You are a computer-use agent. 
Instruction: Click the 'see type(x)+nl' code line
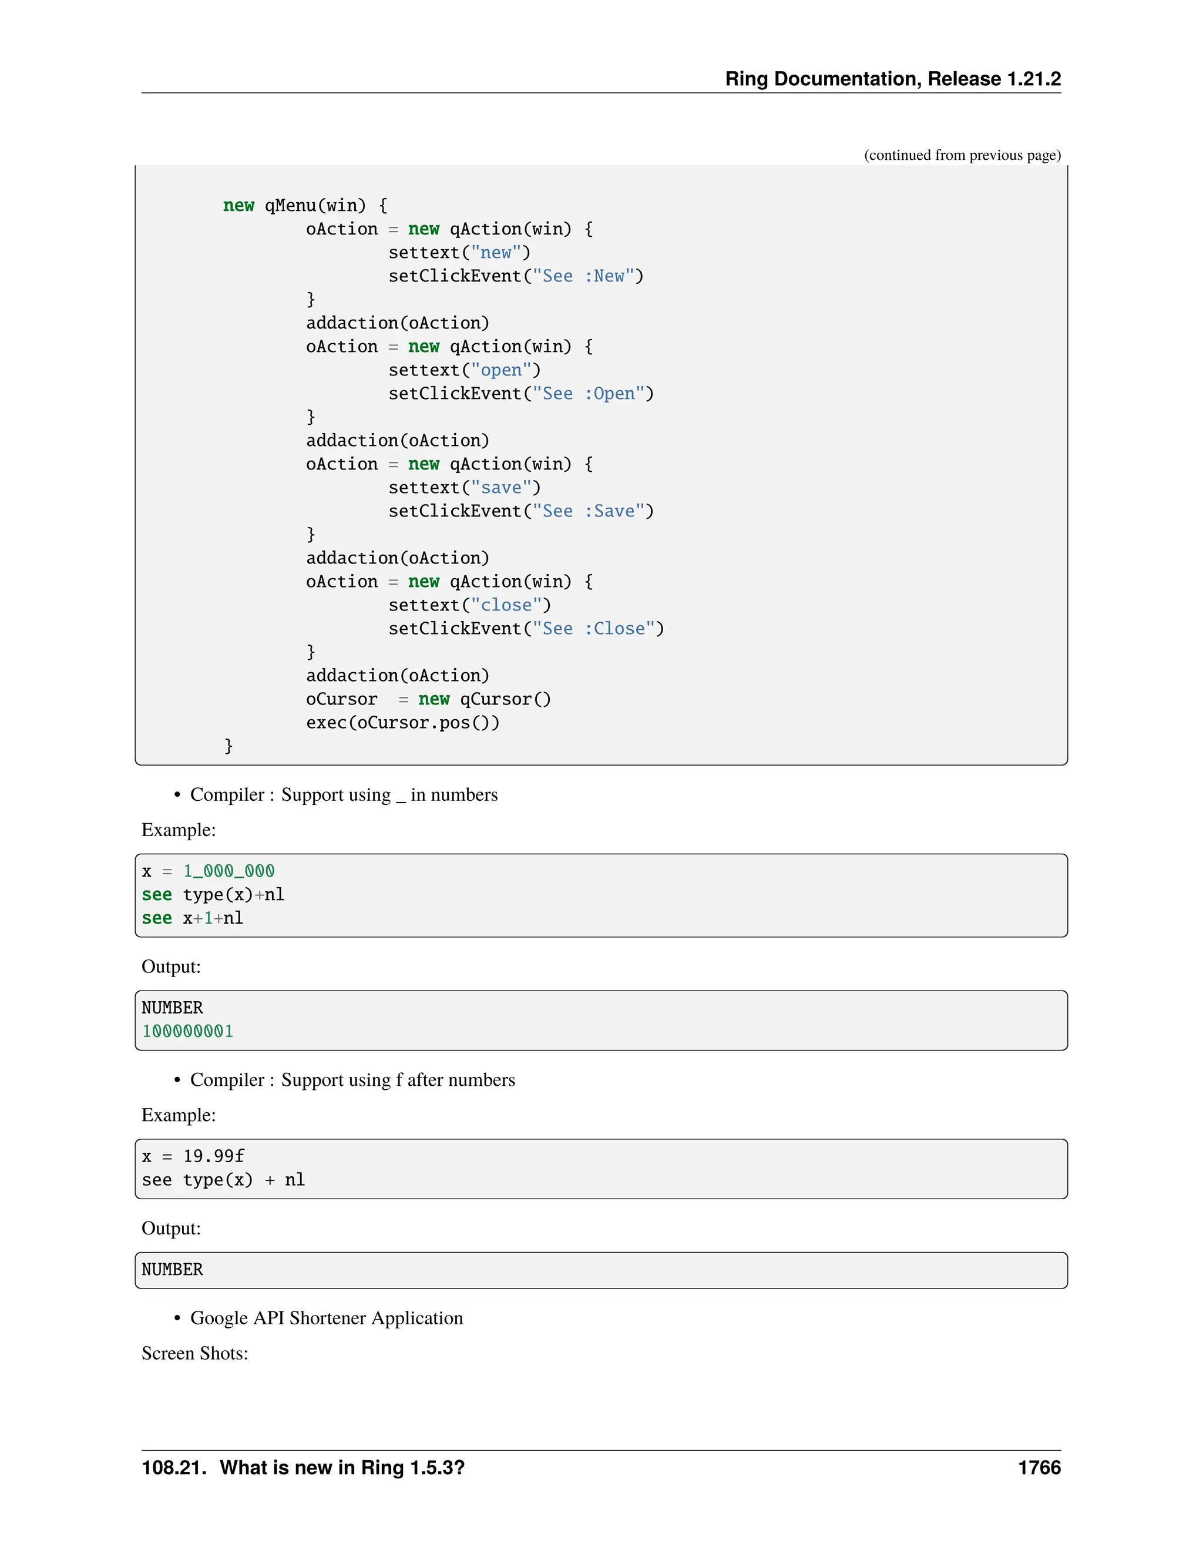213,895
